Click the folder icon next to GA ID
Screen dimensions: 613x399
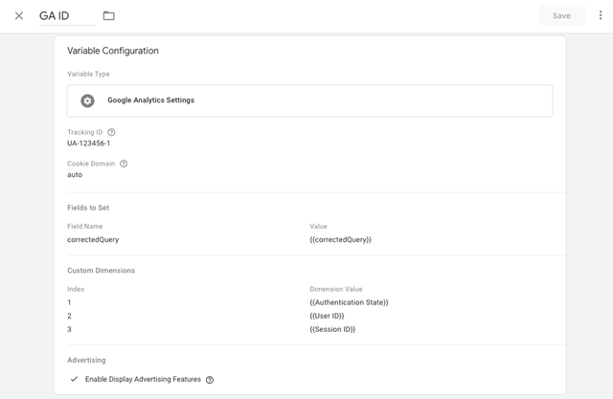tap(108, 15)
